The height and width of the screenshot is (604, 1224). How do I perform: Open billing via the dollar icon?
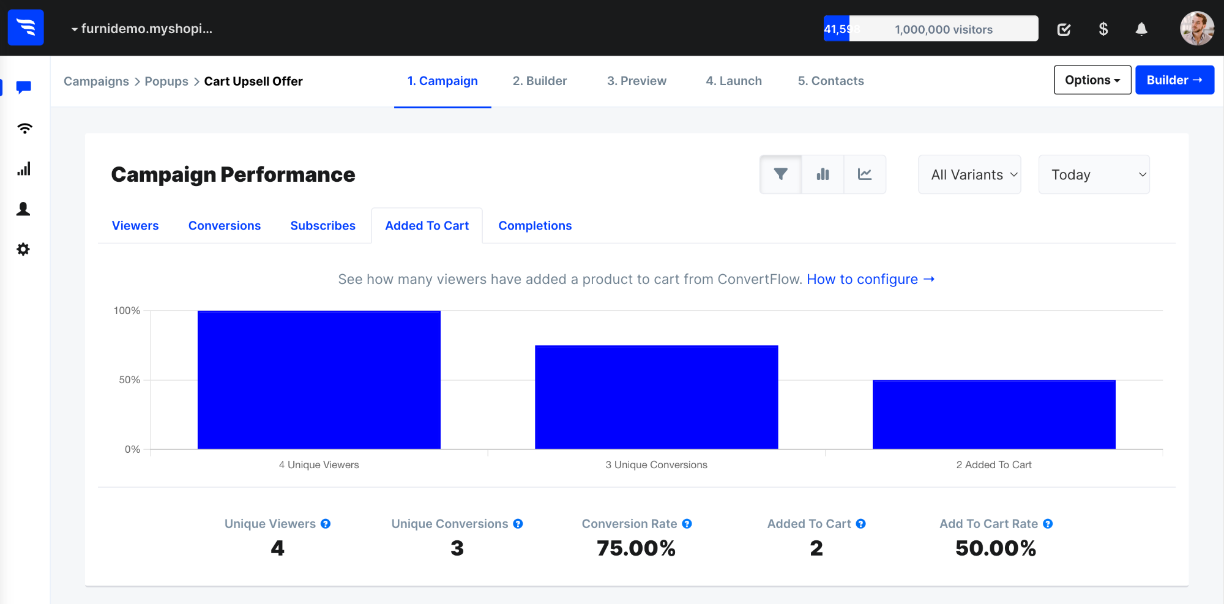1103,28
